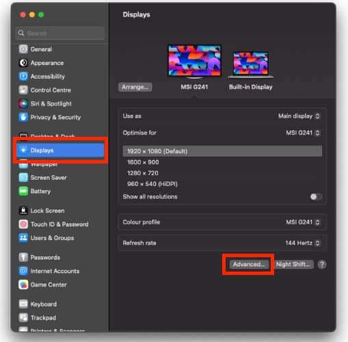The height and width of the screenshot is (342, 348).
Task: Click the search magnifier icon
Action: pos(21,34)
